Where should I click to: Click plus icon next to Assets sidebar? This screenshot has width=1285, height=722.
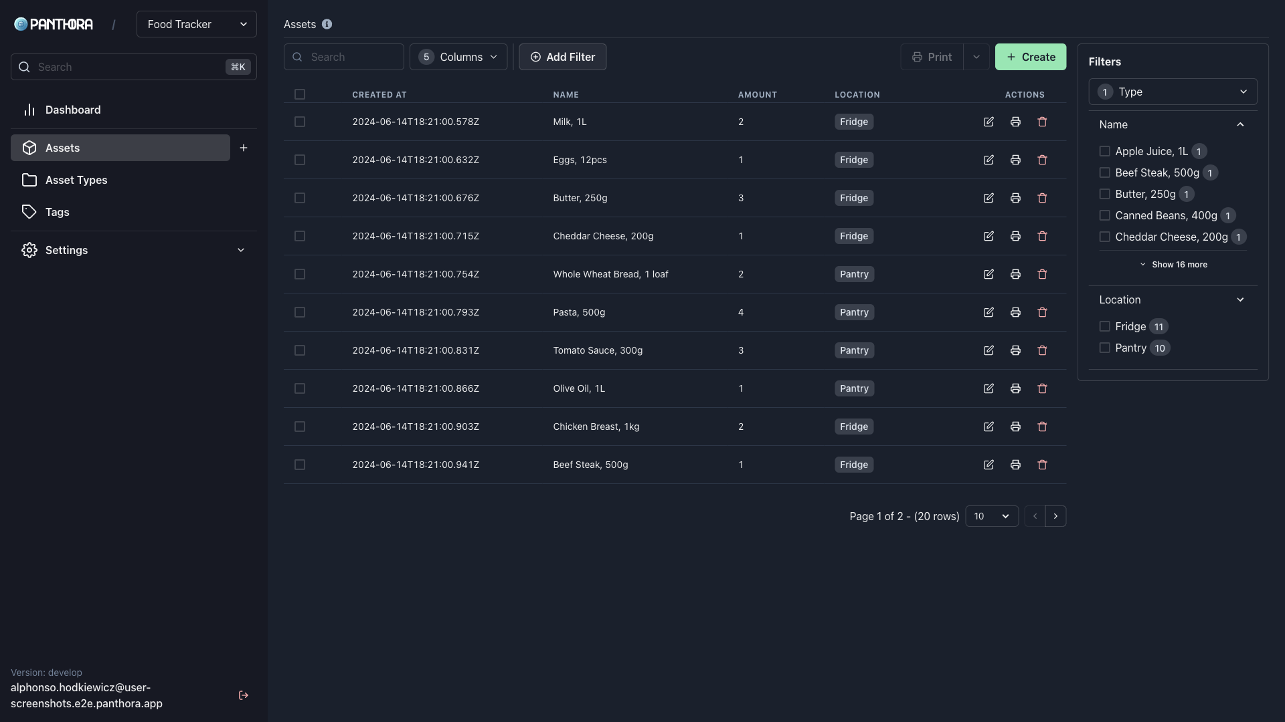tap(244, 148)
